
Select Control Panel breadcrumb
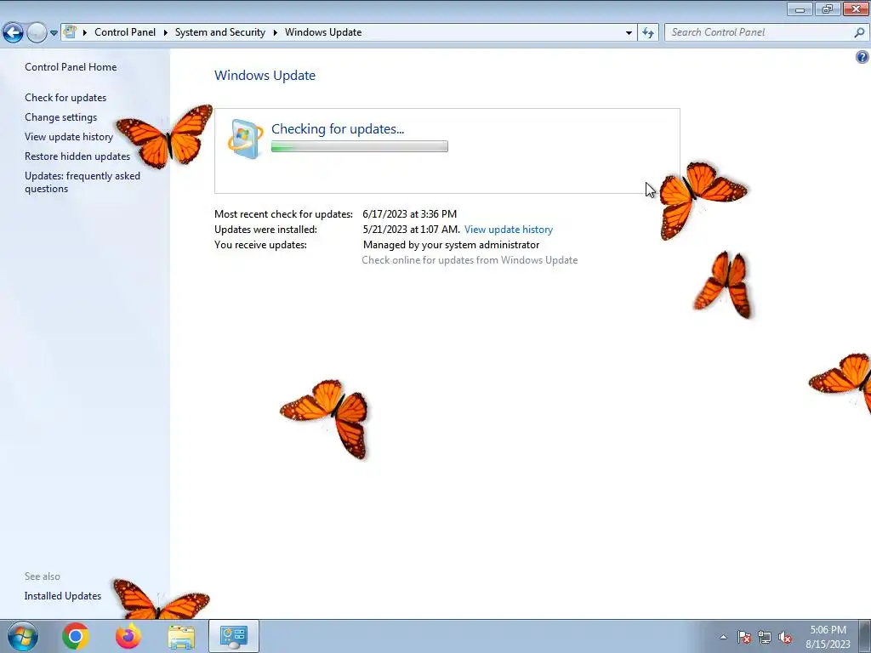coord(125,32)
